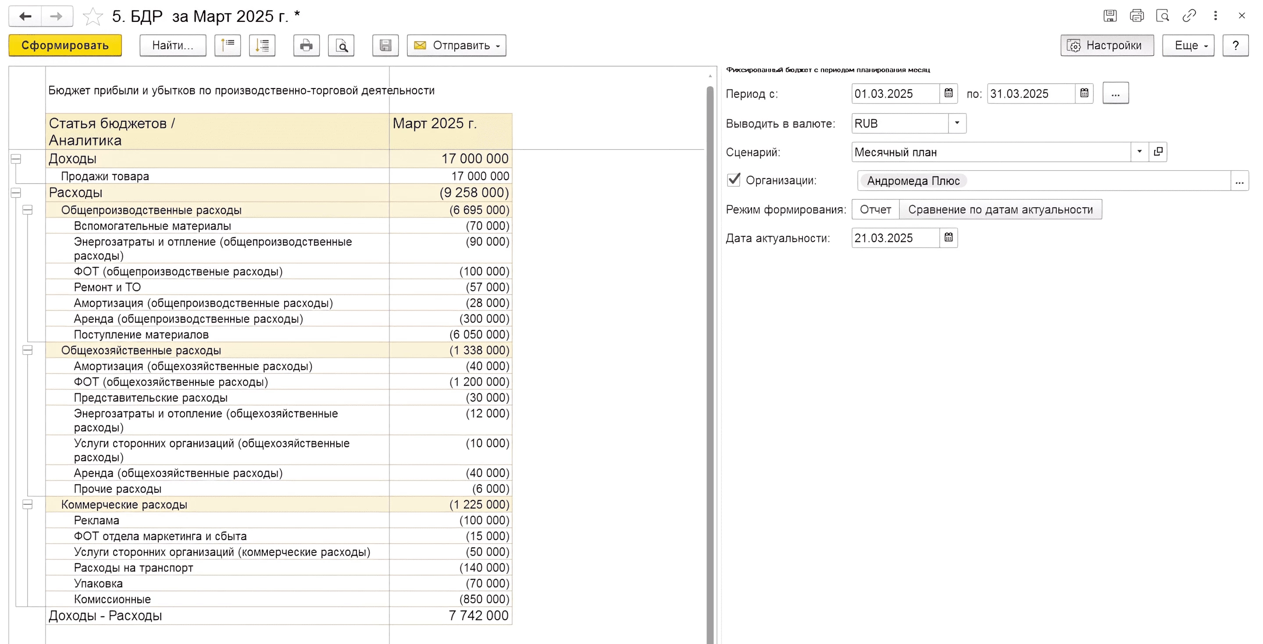This screenshot has height=644, width=1263.
Task: Click the collapse all groups icon
Action: pyautogui.click(x=228, y=46)
